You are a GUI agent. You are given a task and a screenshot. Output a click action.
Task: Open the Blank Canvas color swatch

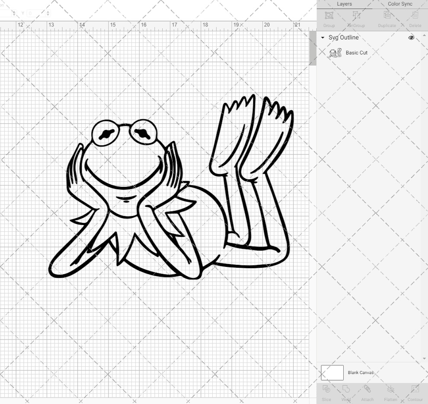332,372
